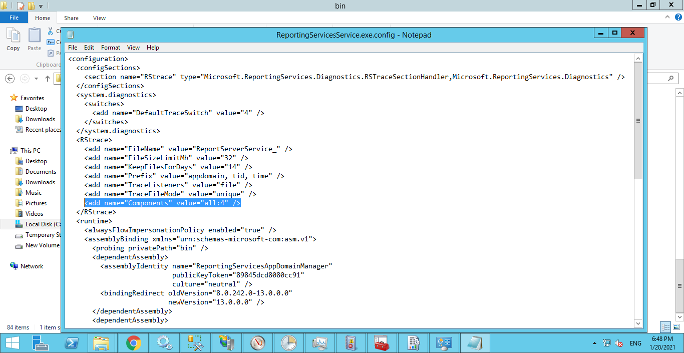Switch Explorer to large icons view

click(676, 327)
